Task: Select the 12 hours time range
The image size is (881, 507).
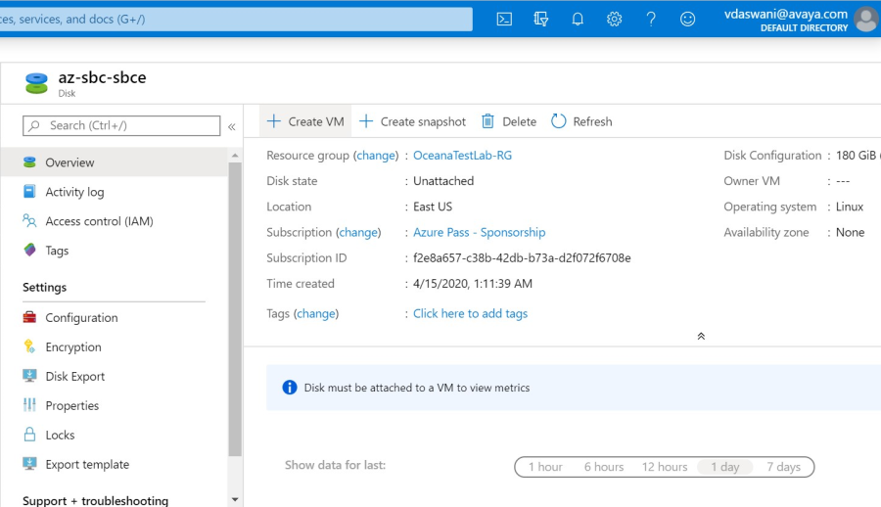Action: point(665,467)
